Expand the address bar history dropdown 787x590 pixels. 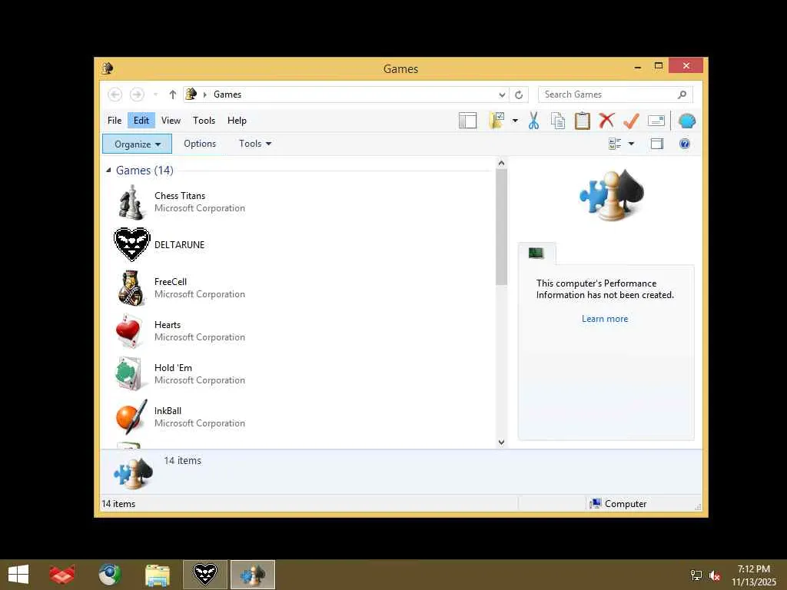[x=501, y=94]
